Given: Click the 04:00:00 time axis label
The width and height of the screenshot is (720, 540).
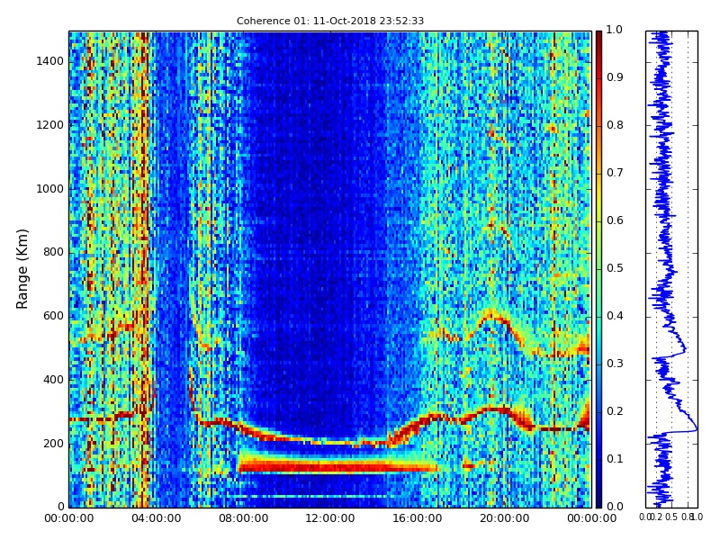Looking at the screenshot, I should [156, 518].
